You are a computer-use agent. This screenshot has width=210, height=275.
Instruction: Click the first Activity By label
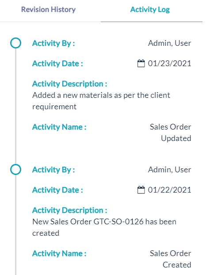point(53,43)
